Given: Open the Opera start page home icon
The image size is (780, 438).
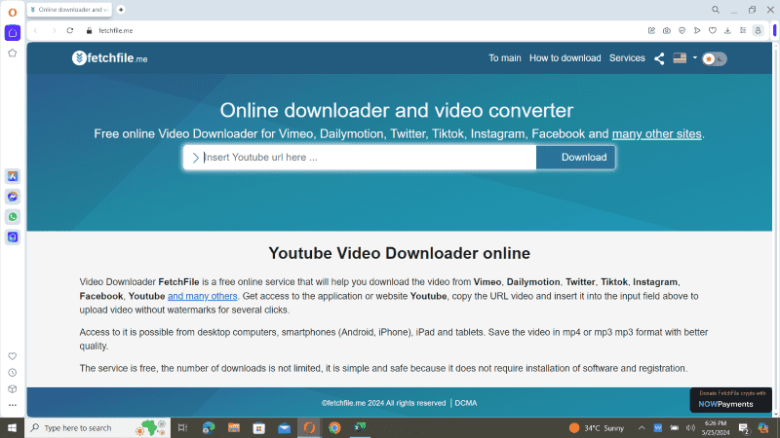Looking at the screenshot, I should pos(13,33).
